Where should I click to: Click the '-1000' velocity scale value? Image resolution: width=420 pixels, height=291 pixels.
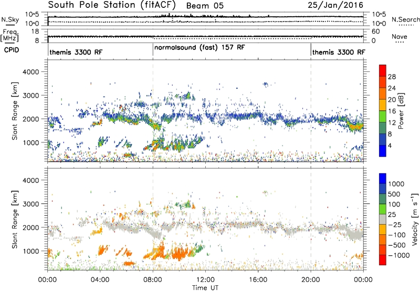pyautogui.click(x=398, y=255)
